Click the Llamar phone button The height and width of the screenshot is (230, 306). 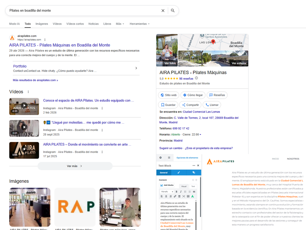point(212,105)
